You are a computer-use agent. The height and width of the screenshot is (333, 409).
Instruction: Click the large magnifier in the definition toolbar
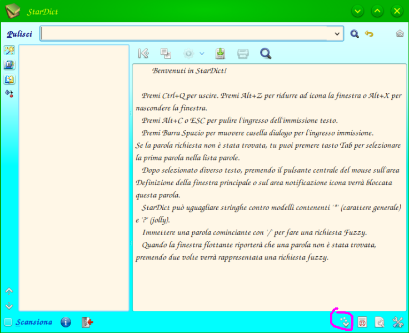266,53
